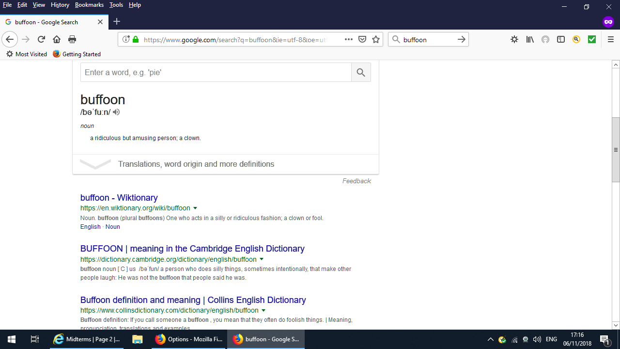The height and width of the screenshot is (349, 620).
Task: Open the Collins English Dictionary result
Action: pyautogui.click(x=193, y=300)
